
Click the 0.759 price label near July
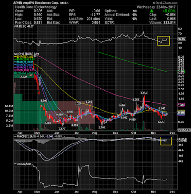pos(75,125)
